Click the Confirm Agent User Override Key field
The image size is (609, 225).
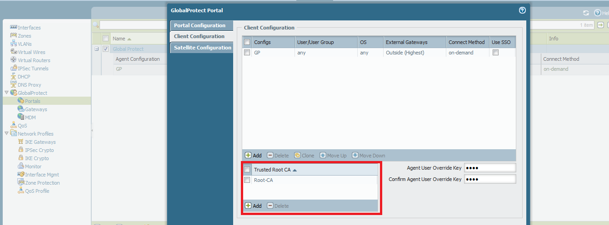tap(490, 179)
